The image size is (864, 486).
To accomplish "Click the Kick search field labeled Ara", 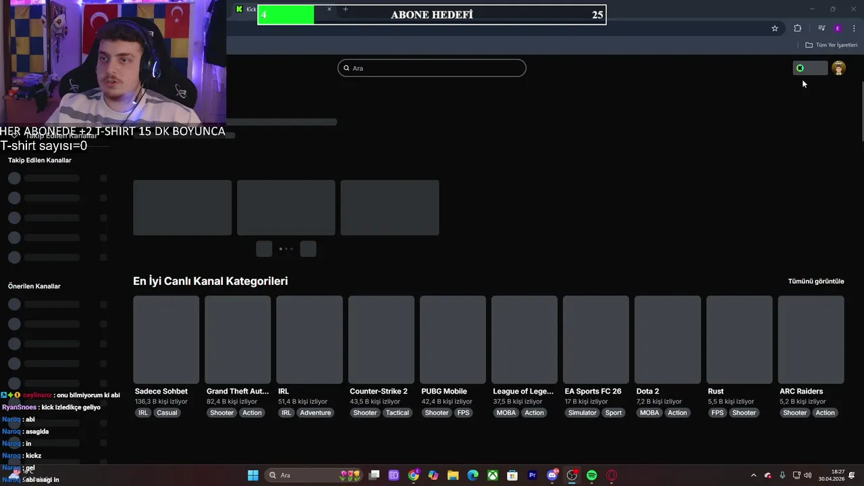I will 432,68.
